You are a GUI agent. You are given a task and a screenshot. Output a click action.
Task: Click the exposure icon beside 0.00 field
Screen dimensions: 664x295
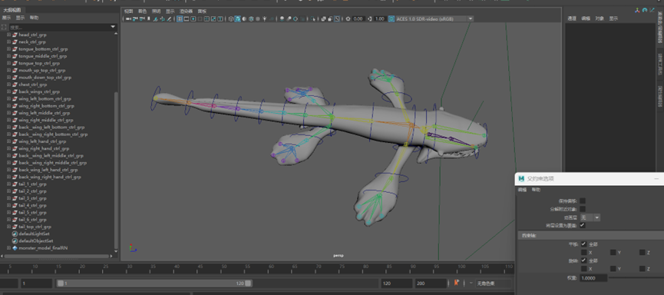pos(348,18)
